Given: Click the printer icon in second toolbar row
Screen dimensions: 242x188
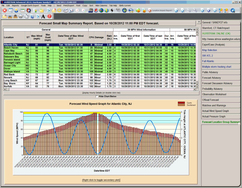Looking at the screenshot, I should (21, 16).
